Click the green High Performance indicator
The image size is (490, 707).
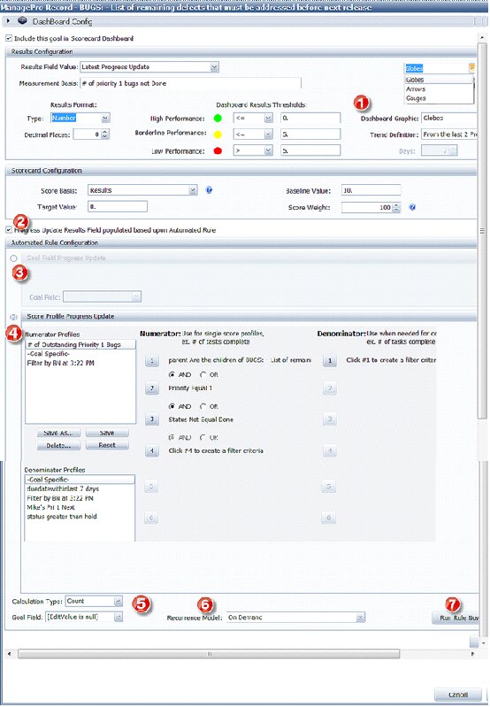[218, 119]
